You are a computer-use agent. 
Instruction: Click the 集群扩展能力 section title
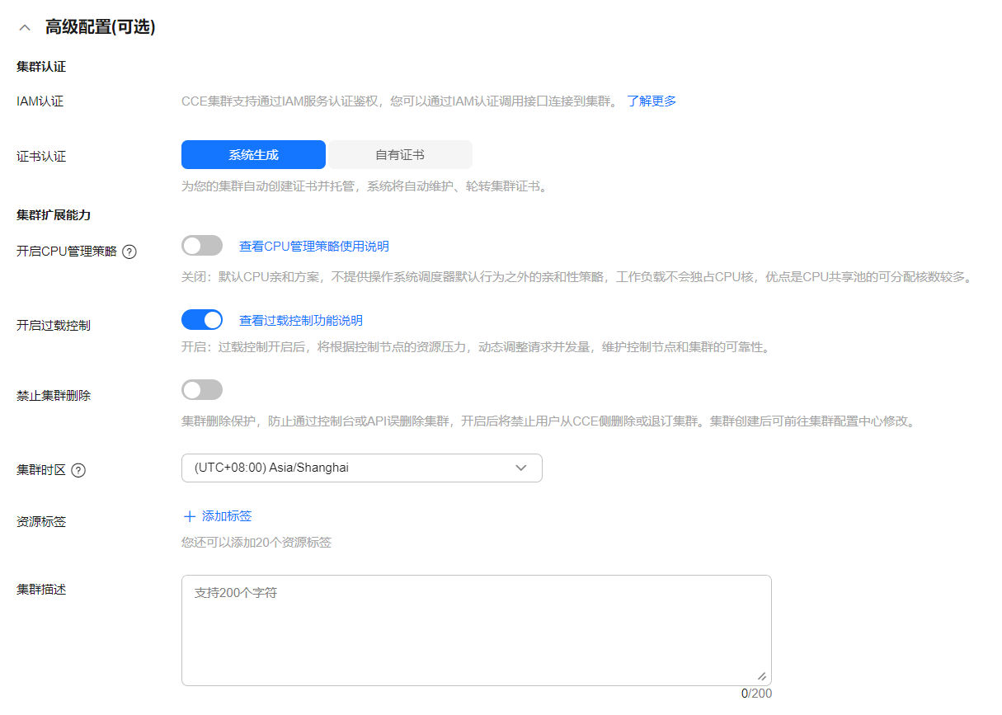pyautogui.click(x=54, y=214)
